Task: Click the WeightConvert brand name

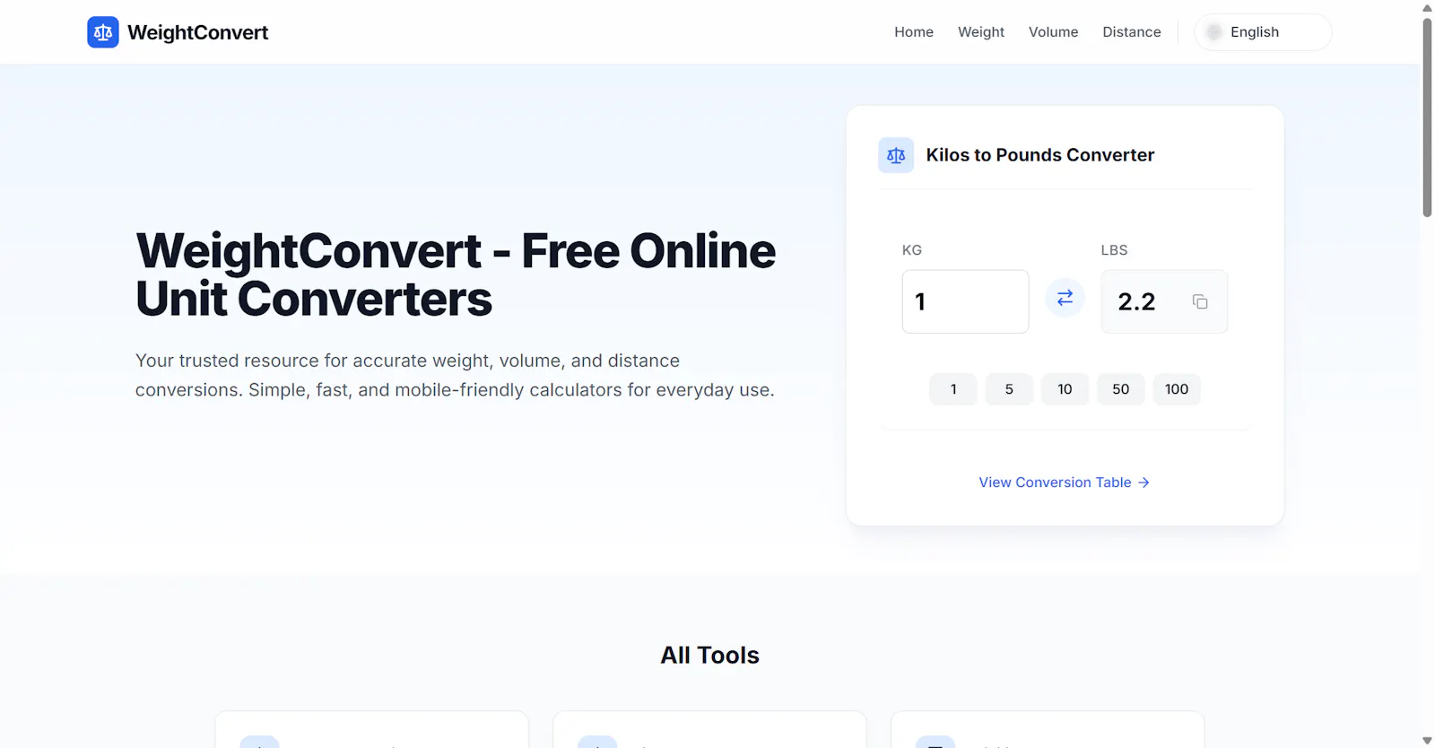Action: point(198,32)
